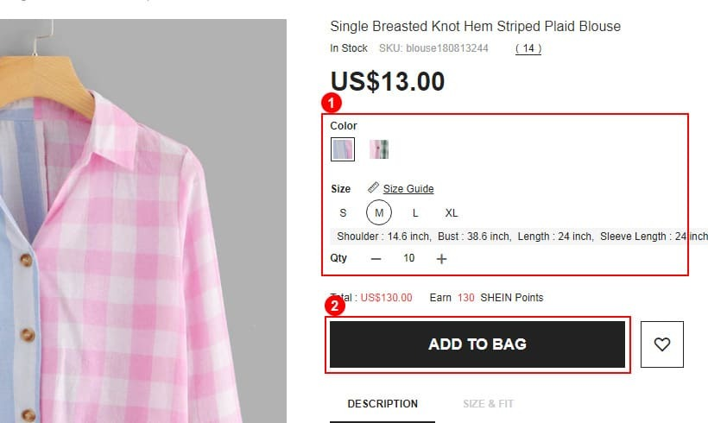Choose size L
This screenshot has width=708, height=423.
coord(415,212)
